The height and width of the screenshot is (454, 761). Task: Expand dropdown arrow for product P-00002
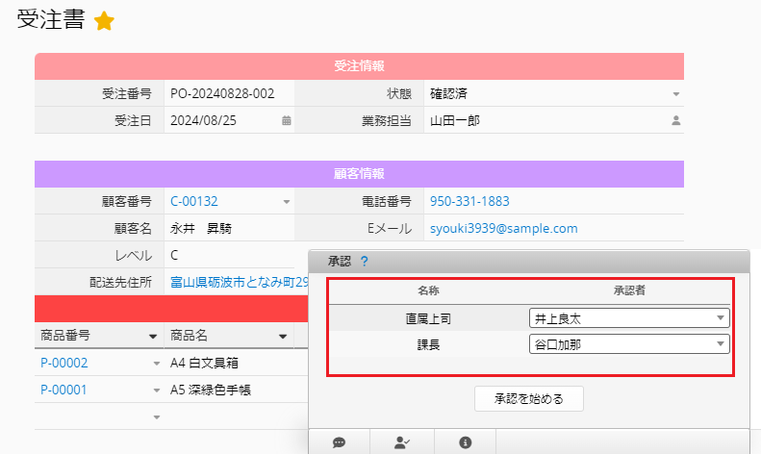click(x=157, y=364)
